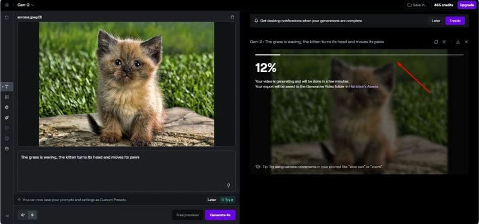The image size is (479, 224).
Task: Dismiss desktop notifications banner with Later
Action: point(436,21)
